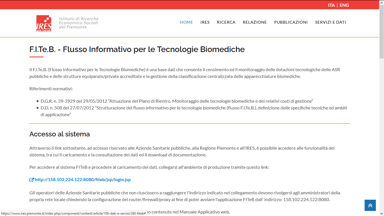The width and height of the screenshot is (384, 216).
Task: Open the HOME menu item
Action: (186, 22)
